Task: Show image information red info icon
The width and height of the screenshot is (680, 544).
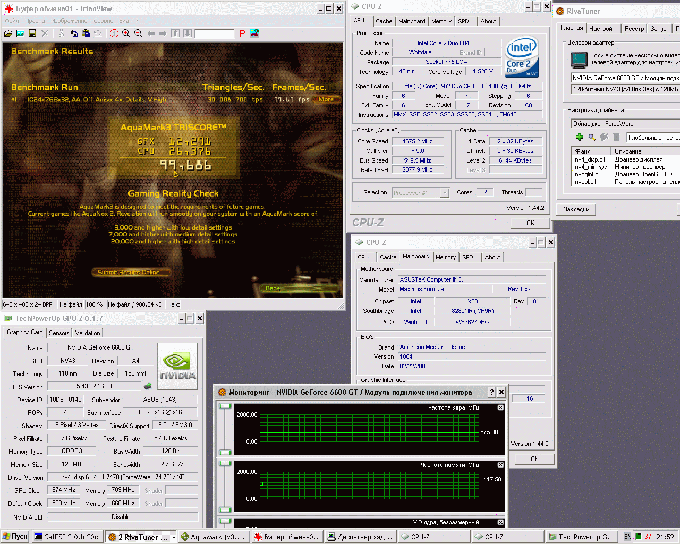Action: pyautogui.click(x=114, y=33)
